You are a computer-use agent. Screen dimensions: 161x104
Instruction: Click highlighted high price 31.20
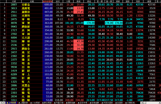coord(78,45)
